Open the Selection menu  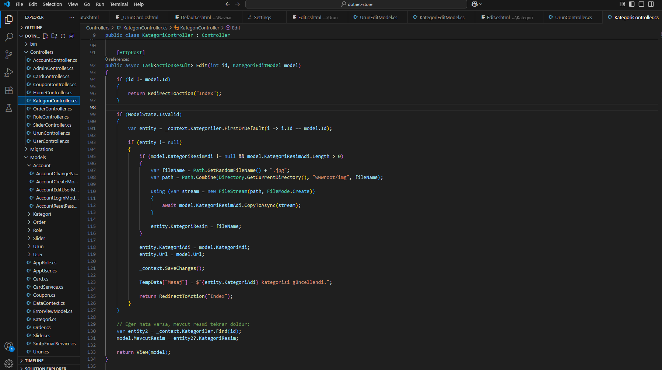pyautogui.click(x=52, y=4)
